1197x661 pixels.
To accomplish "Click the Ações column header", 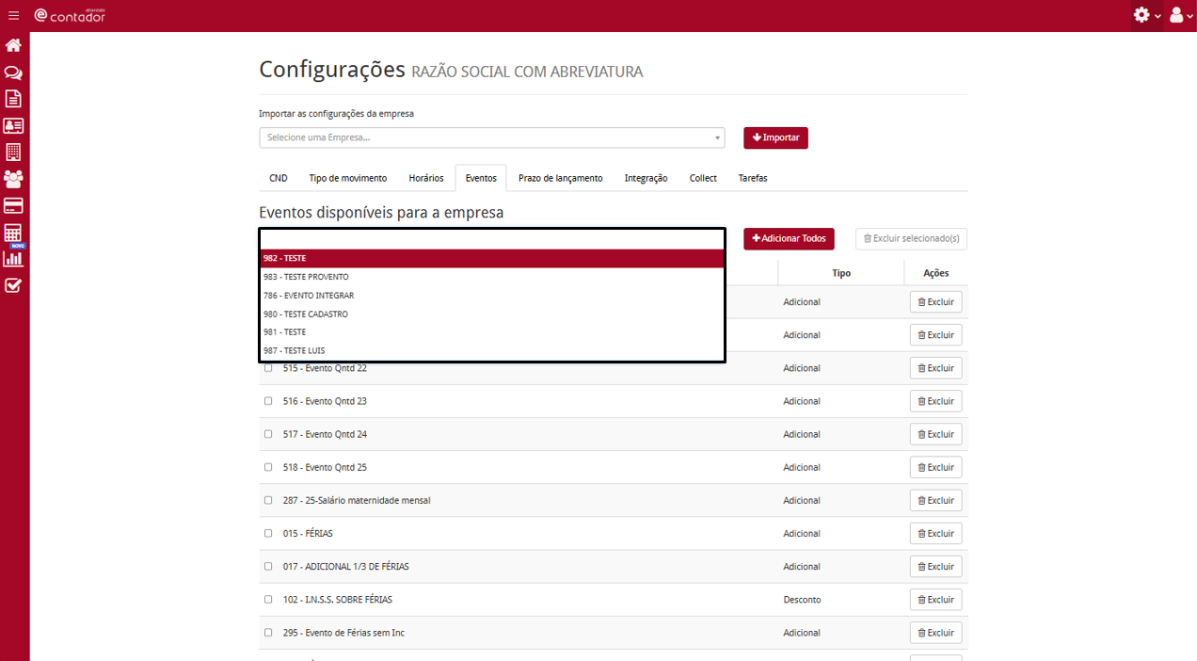I will point(935,273).
